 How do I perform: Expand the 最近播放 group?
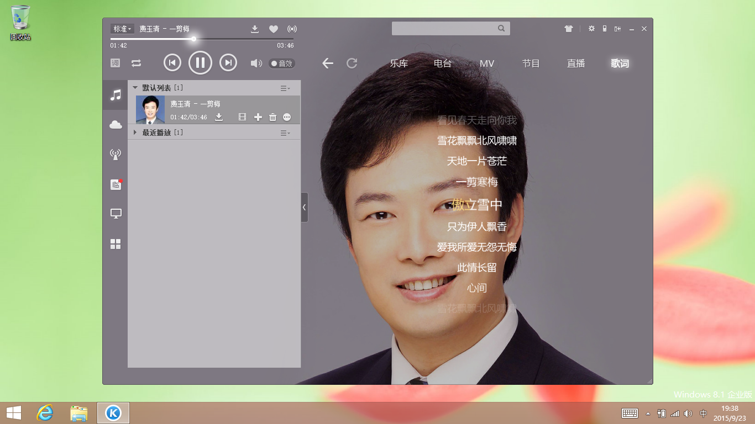click(135, 132)
